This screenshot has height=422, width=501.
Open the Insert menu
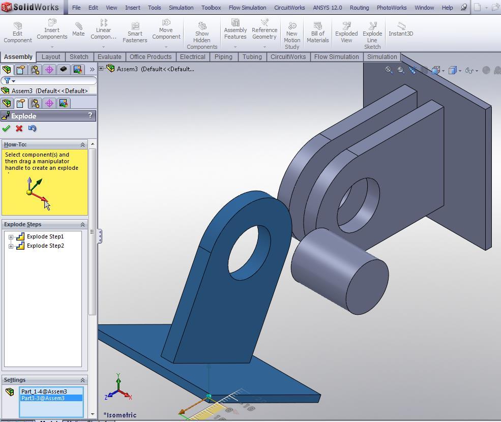[x=133, y=7]
